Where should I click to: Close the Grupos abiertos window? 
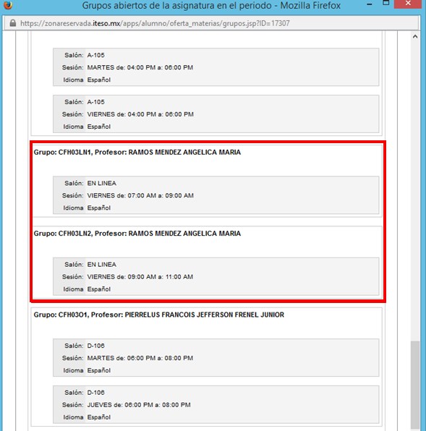click(408, 4)
